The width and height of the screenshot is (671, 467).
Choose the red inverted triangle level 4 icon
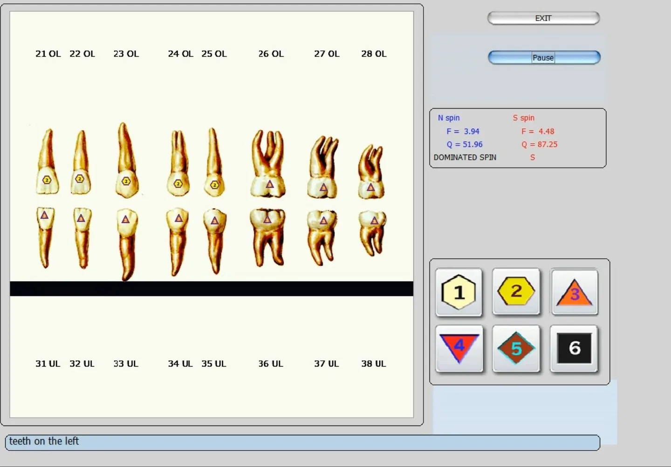[459, 348]
